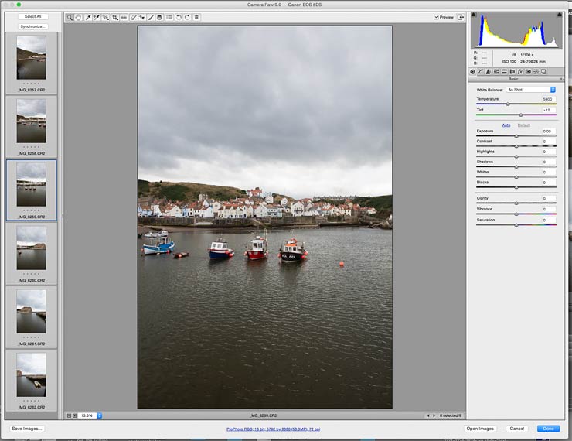
Task: Mark image for deletion with trash icon
Action: tap(196, 17)
